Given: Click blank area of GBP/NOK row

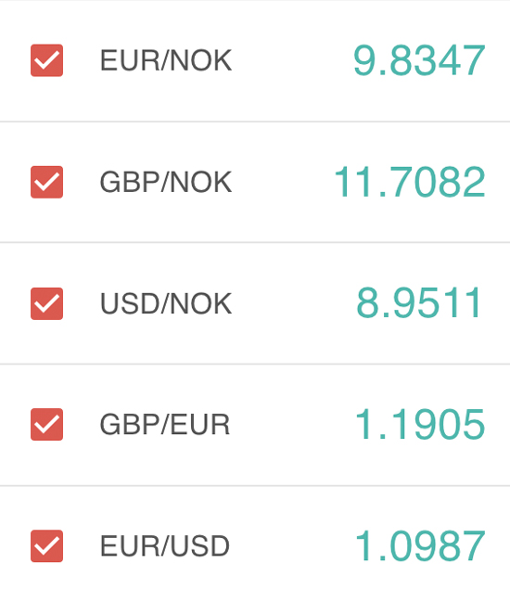Looking at the screenshot, I should pos(283,182).
